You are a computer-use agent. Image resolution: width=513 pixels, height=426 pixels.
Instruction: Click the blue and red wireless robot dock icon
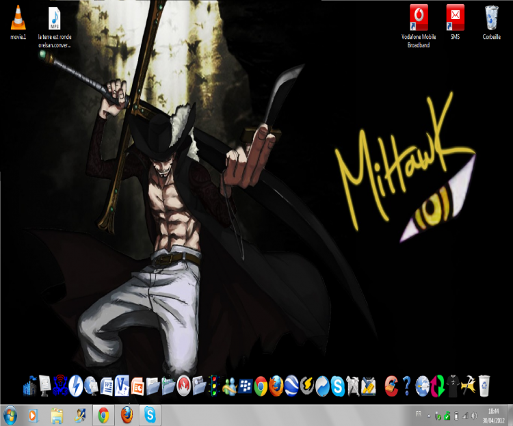[x=60, y=386]
